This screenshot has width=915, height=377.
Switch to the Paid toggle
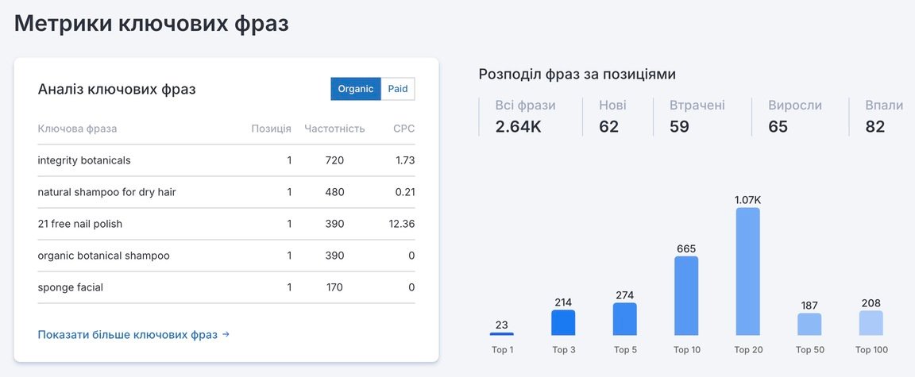coord(398,89)
